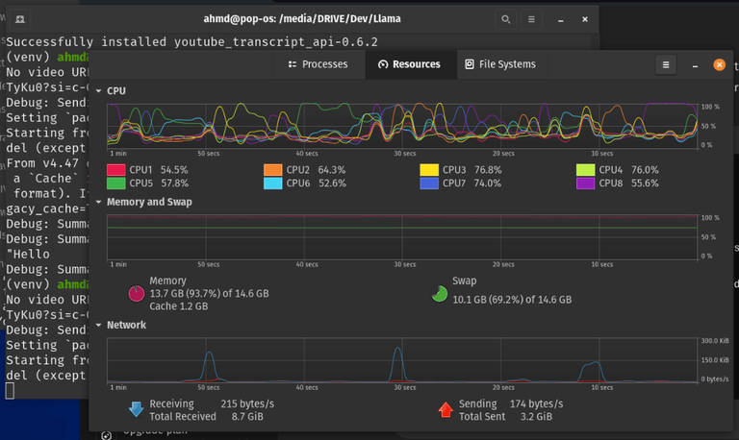Switch to the Processes tab
Screen dimensions: 739x440
tap(318, 64)
